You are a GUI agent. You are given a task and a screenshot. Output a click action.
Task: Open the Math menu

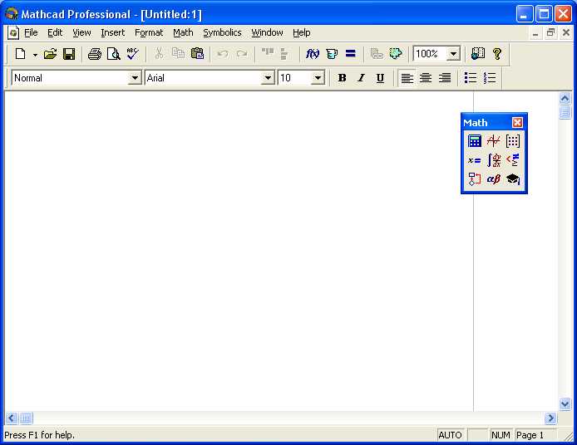(x=183, y=32)
